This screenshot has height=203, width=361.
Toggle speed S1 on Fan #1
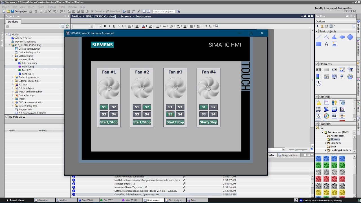pos(104,107)
